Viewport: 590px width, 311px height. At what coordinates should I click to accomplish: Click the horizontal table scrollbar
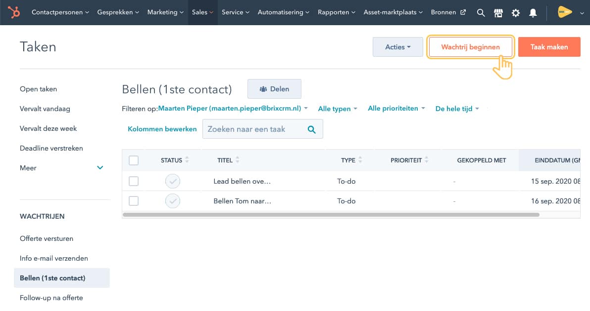pyautogui.click(x=331, y=215)
